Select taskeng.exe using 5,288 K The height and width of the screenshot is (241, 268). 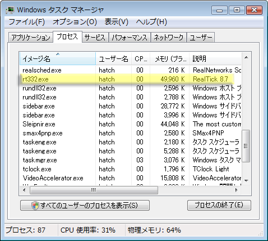click(131, 151)
